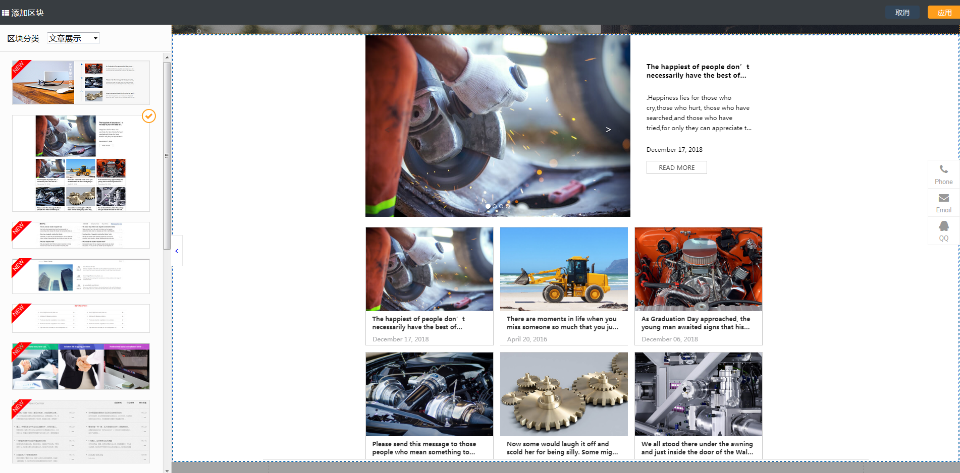Select the handshake three-column block thumbnail
Image resolution: width=960 pixels, height=473 pixels.
click(81, 367)
